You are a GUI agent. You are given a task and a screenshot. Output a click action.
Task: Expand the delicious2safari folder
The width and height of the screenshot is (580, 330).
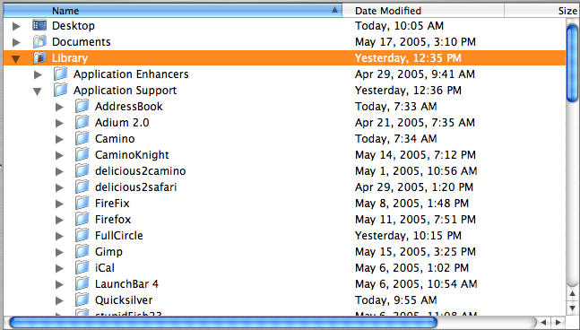click(x=59, y=187)
